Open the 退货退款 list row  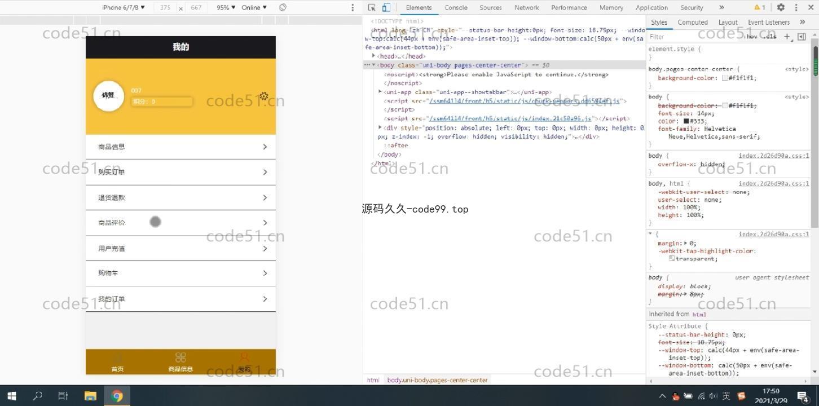point(180,197)
